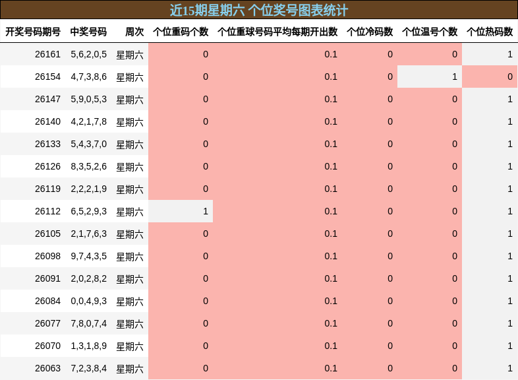
Task: Select the 周次 column header
Action: [x=134, y=32]
